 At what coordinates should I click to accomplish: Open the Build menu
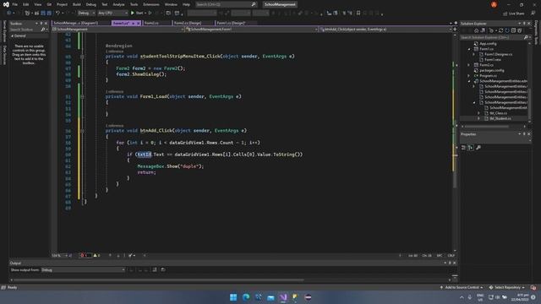[77, 4]
